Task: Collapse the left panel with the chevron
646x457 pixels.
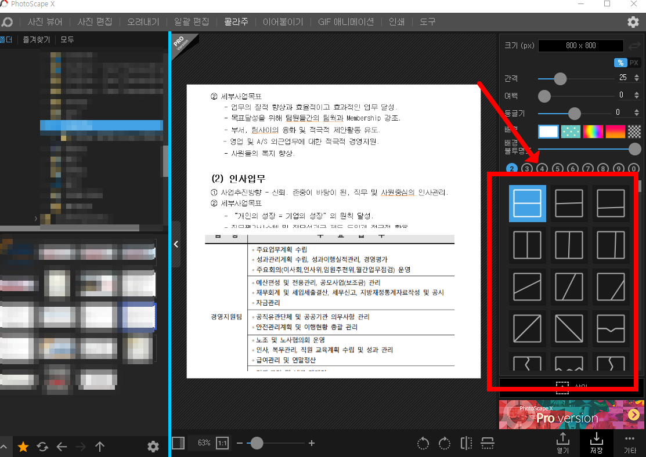Action: pyautogui.click(x=176, y=244)
